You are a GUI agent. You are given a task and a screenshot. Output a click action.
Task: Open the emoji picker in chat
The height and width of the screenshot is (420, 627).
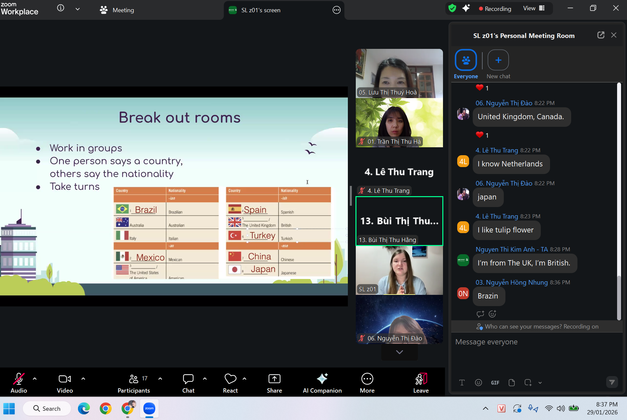pos(478,383)
